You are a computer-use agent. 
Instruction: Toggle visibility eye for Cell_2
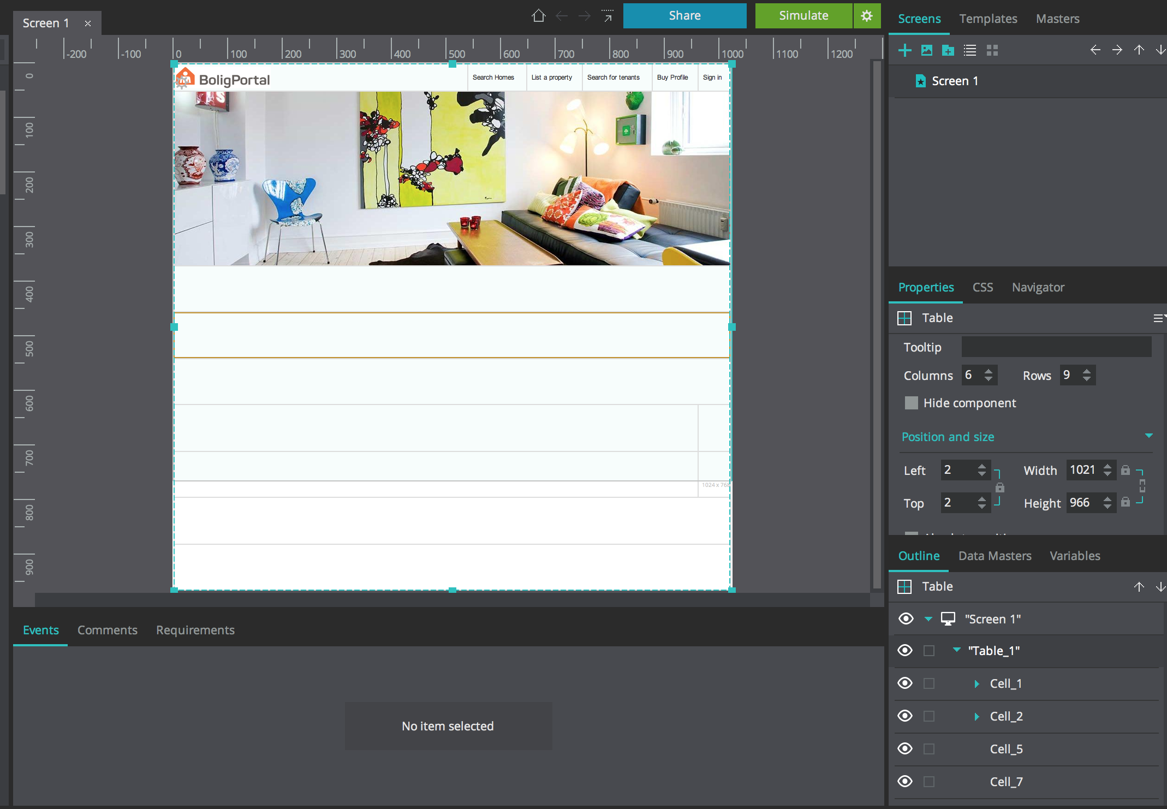[x=905, y=716]
